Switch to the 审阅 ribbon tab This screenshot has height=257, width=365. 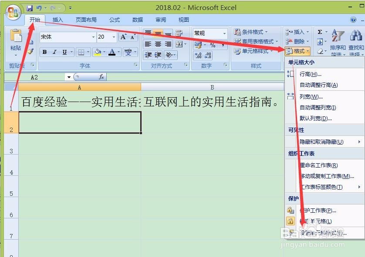pyautogui.click(x=160, y=20)
